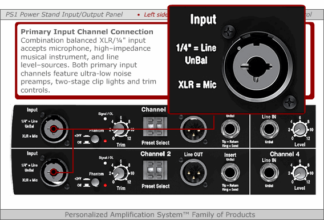Select the Channel 3 Line IN jack
Viewport: 324px width, 220px height.
[269, 129]
